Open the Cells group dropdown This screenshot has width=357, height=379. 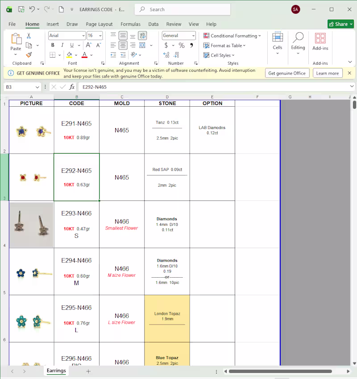[278, 43]
